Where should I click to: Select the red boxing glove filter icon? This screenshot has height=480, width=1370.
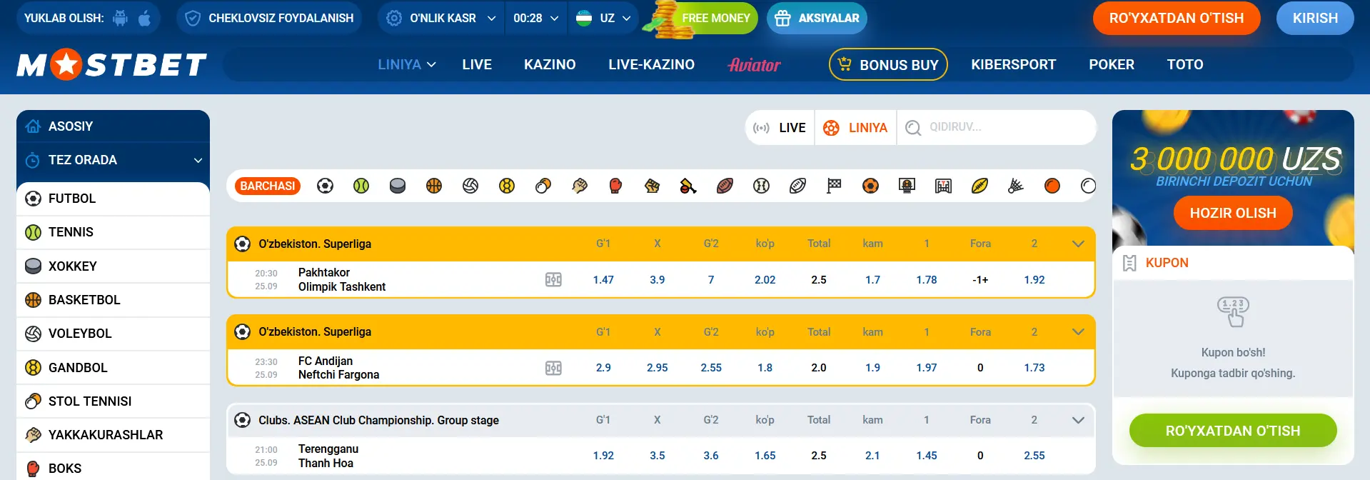[x=615, y=186]
